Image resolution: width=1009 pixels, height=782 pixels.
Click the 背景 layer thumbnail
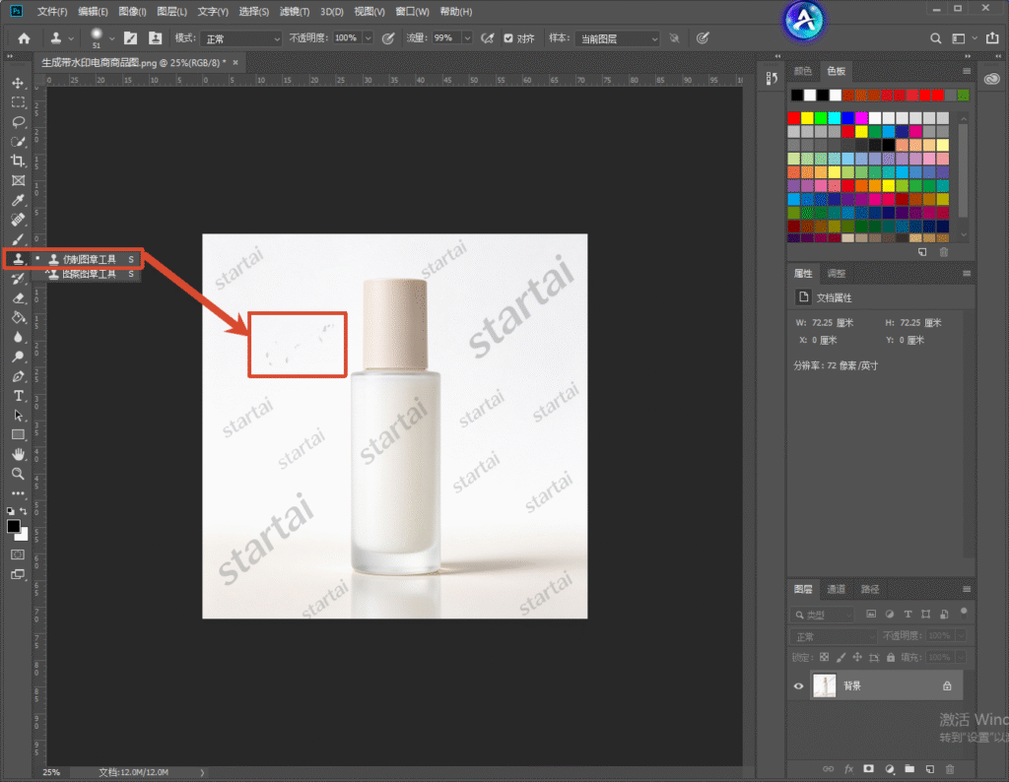[x=825, y=686]
